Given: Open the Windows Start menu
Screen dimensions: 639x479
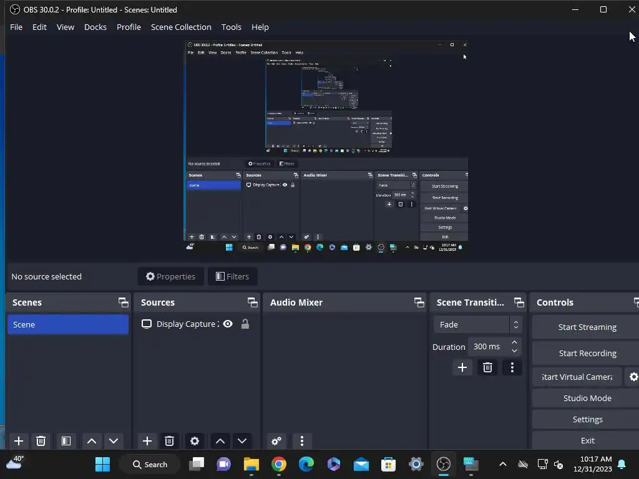Looking at the screenshot, I should click(x=102, y=464).
